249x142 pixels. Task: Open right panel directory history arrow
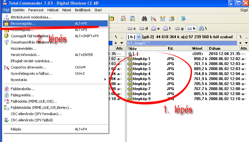point(246,43)
